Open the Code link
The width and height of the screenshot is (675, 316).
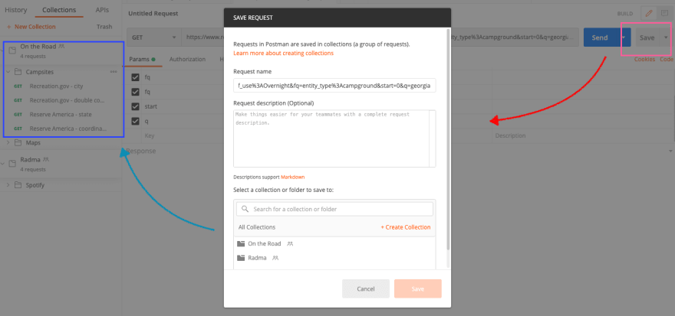point(667,59)
